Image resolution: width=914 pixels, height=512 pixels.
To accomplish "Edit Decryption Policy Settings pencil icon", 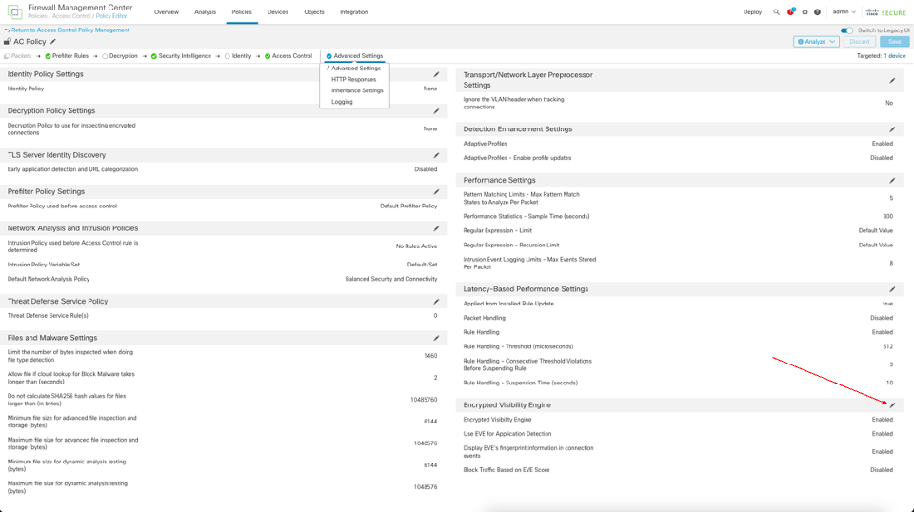I will pos(436,111).
